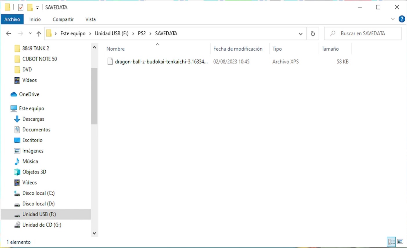Click the Back navigation arrow

click(x=8, y=34)
